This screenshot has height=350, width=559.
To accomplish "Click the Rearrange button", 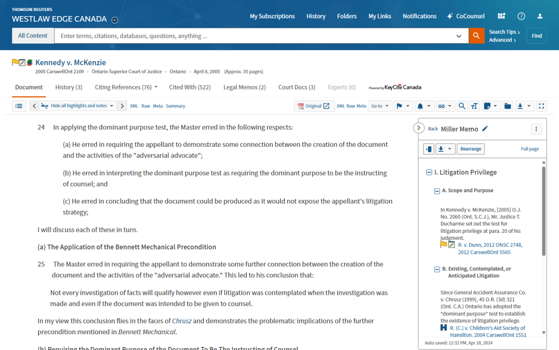I will tap(470, 149).
